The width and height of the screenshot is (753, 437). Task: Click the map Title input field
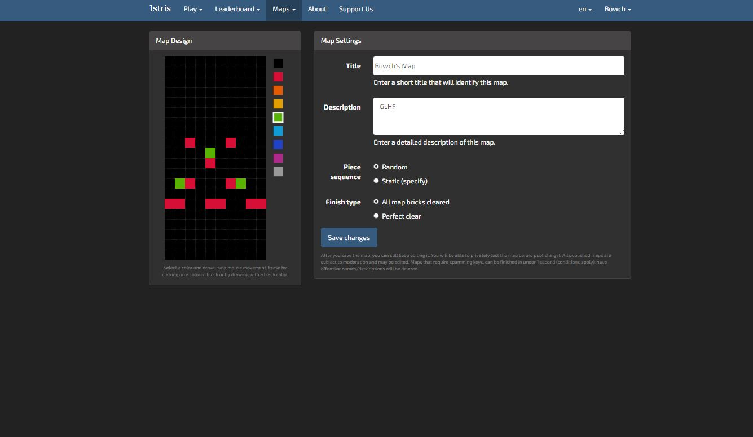point(498,65)
